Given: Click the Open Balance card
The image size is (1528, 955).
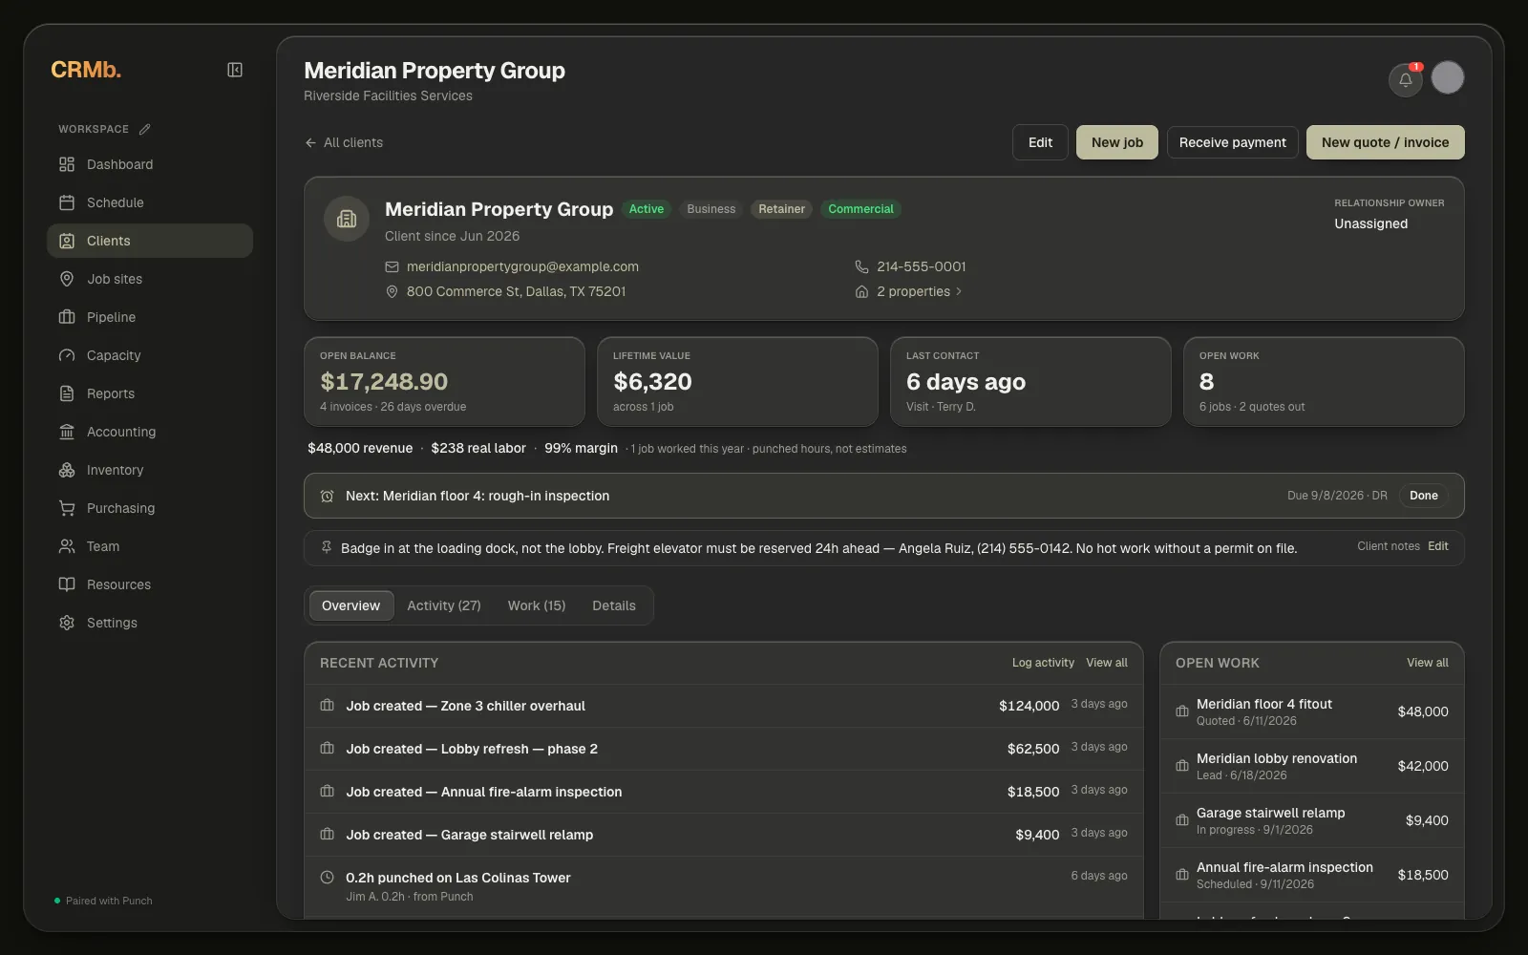Looking at the screenshot, I should [x=444, y=381].
